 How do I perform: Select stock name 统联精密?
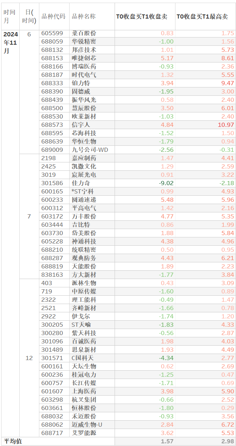coord(84,250)
